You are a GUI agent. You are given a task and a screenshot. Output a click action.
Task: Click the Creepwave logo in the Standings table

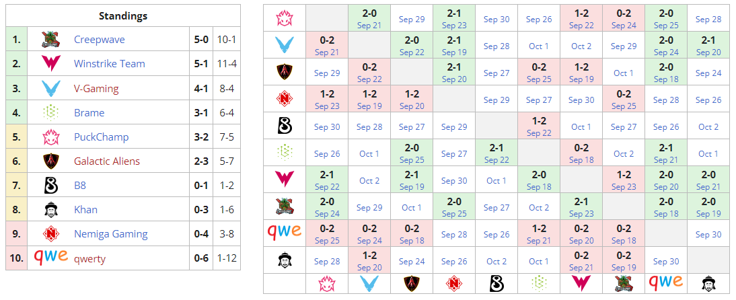click(x=51, y=39)
